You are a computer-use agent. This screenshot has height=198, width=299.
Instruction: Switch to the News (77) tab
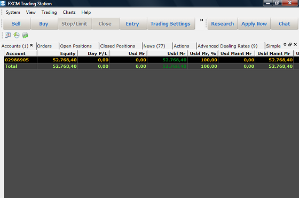click(x=154, y=46)
